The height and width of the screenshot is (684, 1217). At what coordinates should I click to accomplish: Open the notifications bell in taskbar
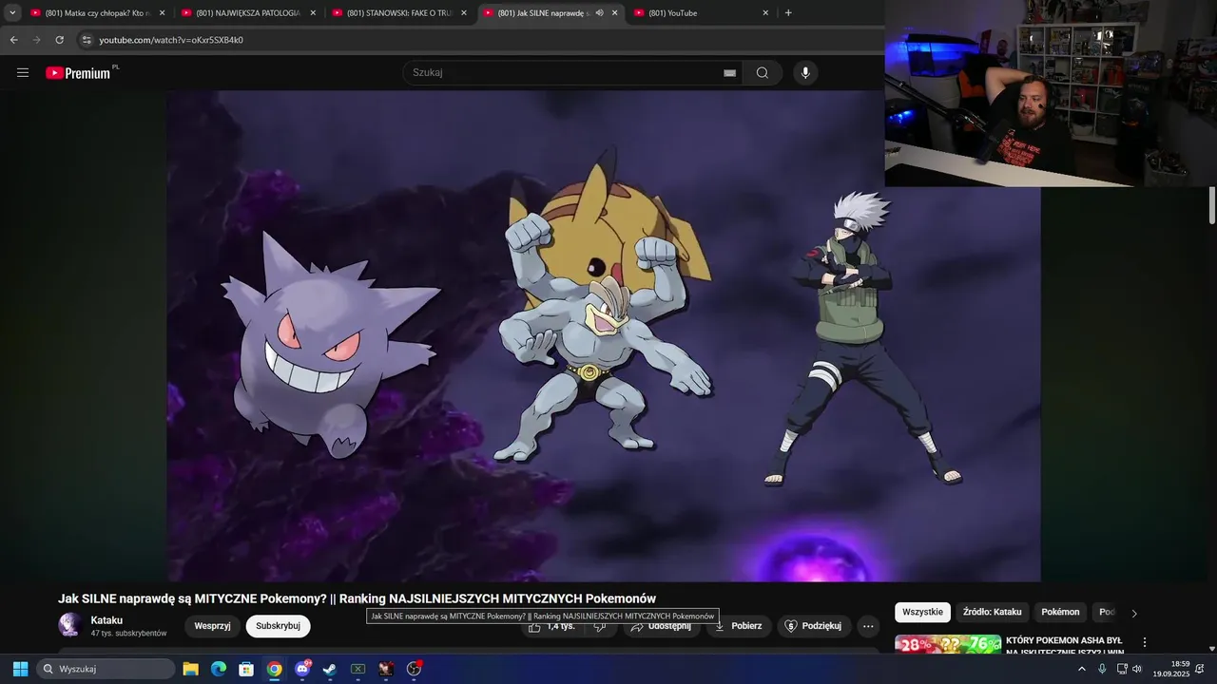click(1200, 669)
